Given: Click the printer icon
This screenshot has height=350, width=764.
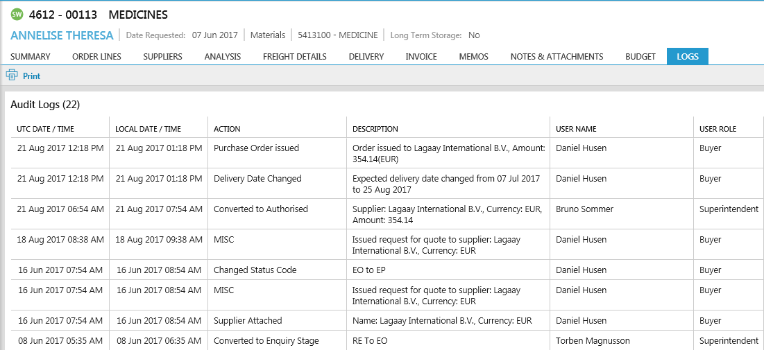Looking at the screenshot, I should [12, 76].
